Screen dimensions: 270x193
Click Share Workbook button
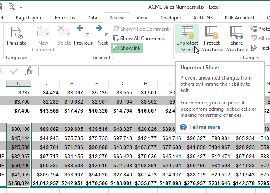pyautogui.click(x=237, y=39)
